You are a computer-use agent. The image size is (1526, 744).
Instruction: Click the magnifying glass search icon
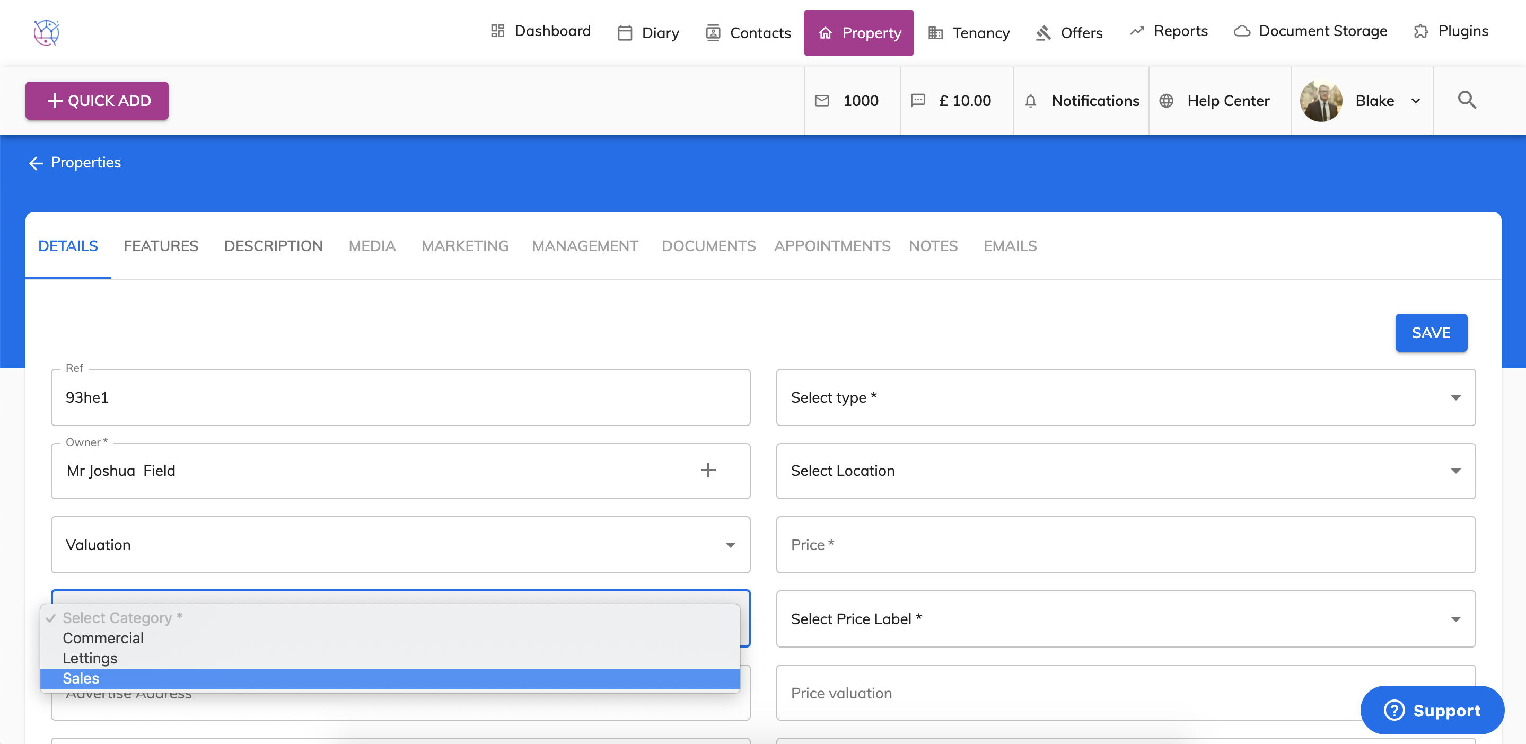(1466, 100)
